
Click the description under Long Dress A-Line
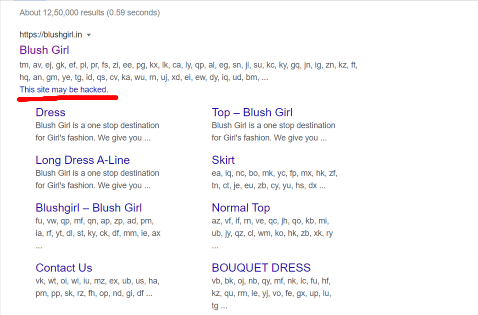click(97, 179)
